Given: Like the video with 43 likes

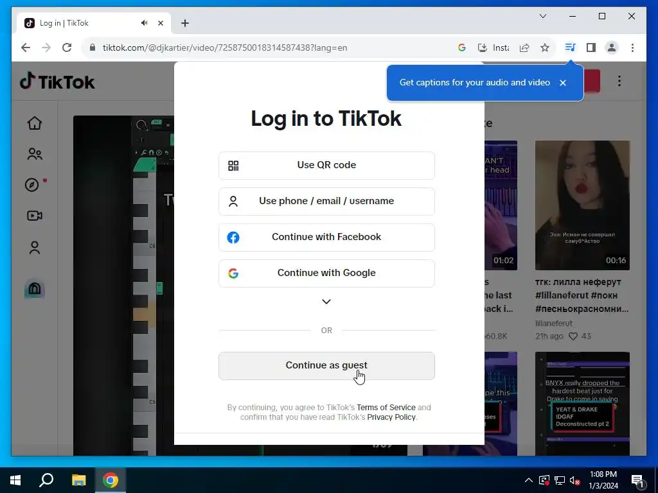Looking at the screenshot, I should 573,336.
